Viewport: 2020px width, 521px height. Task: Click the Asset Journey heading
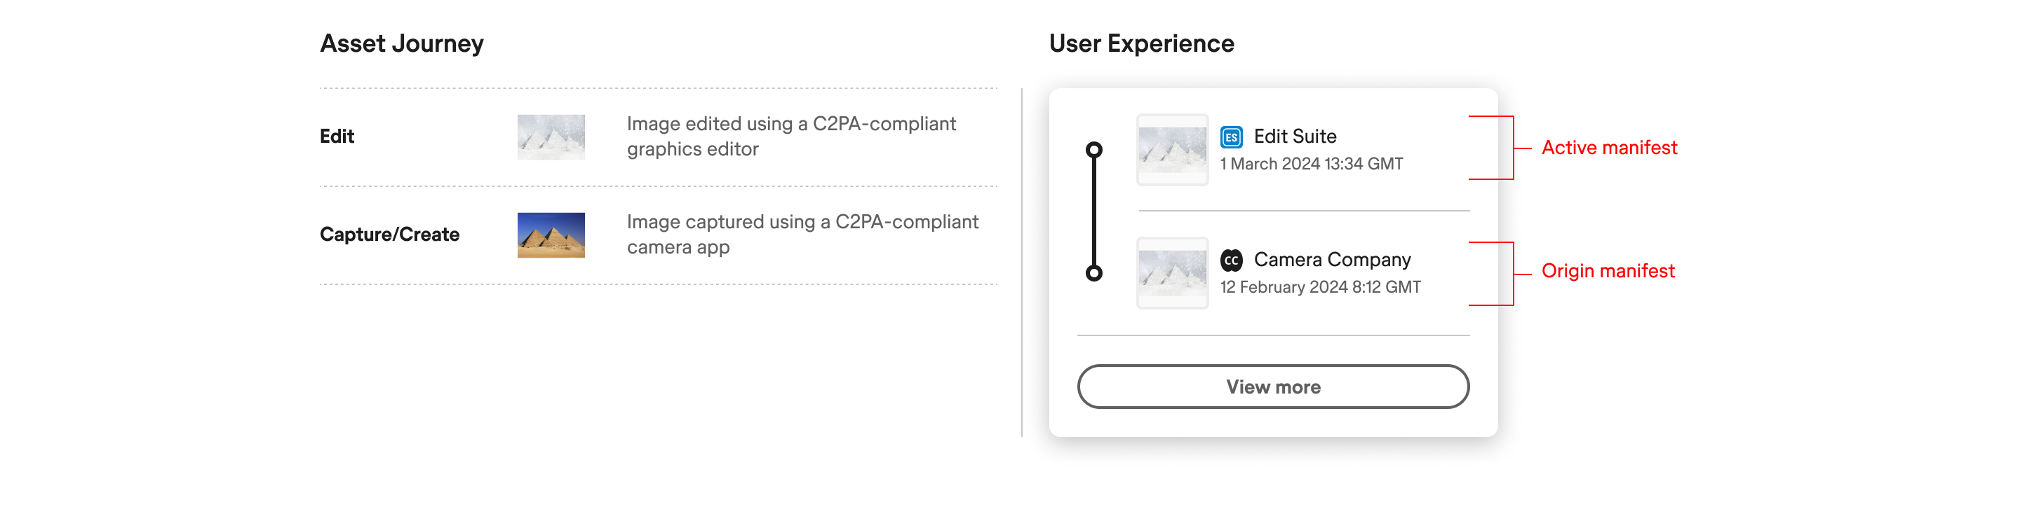(x=401, y=44)
